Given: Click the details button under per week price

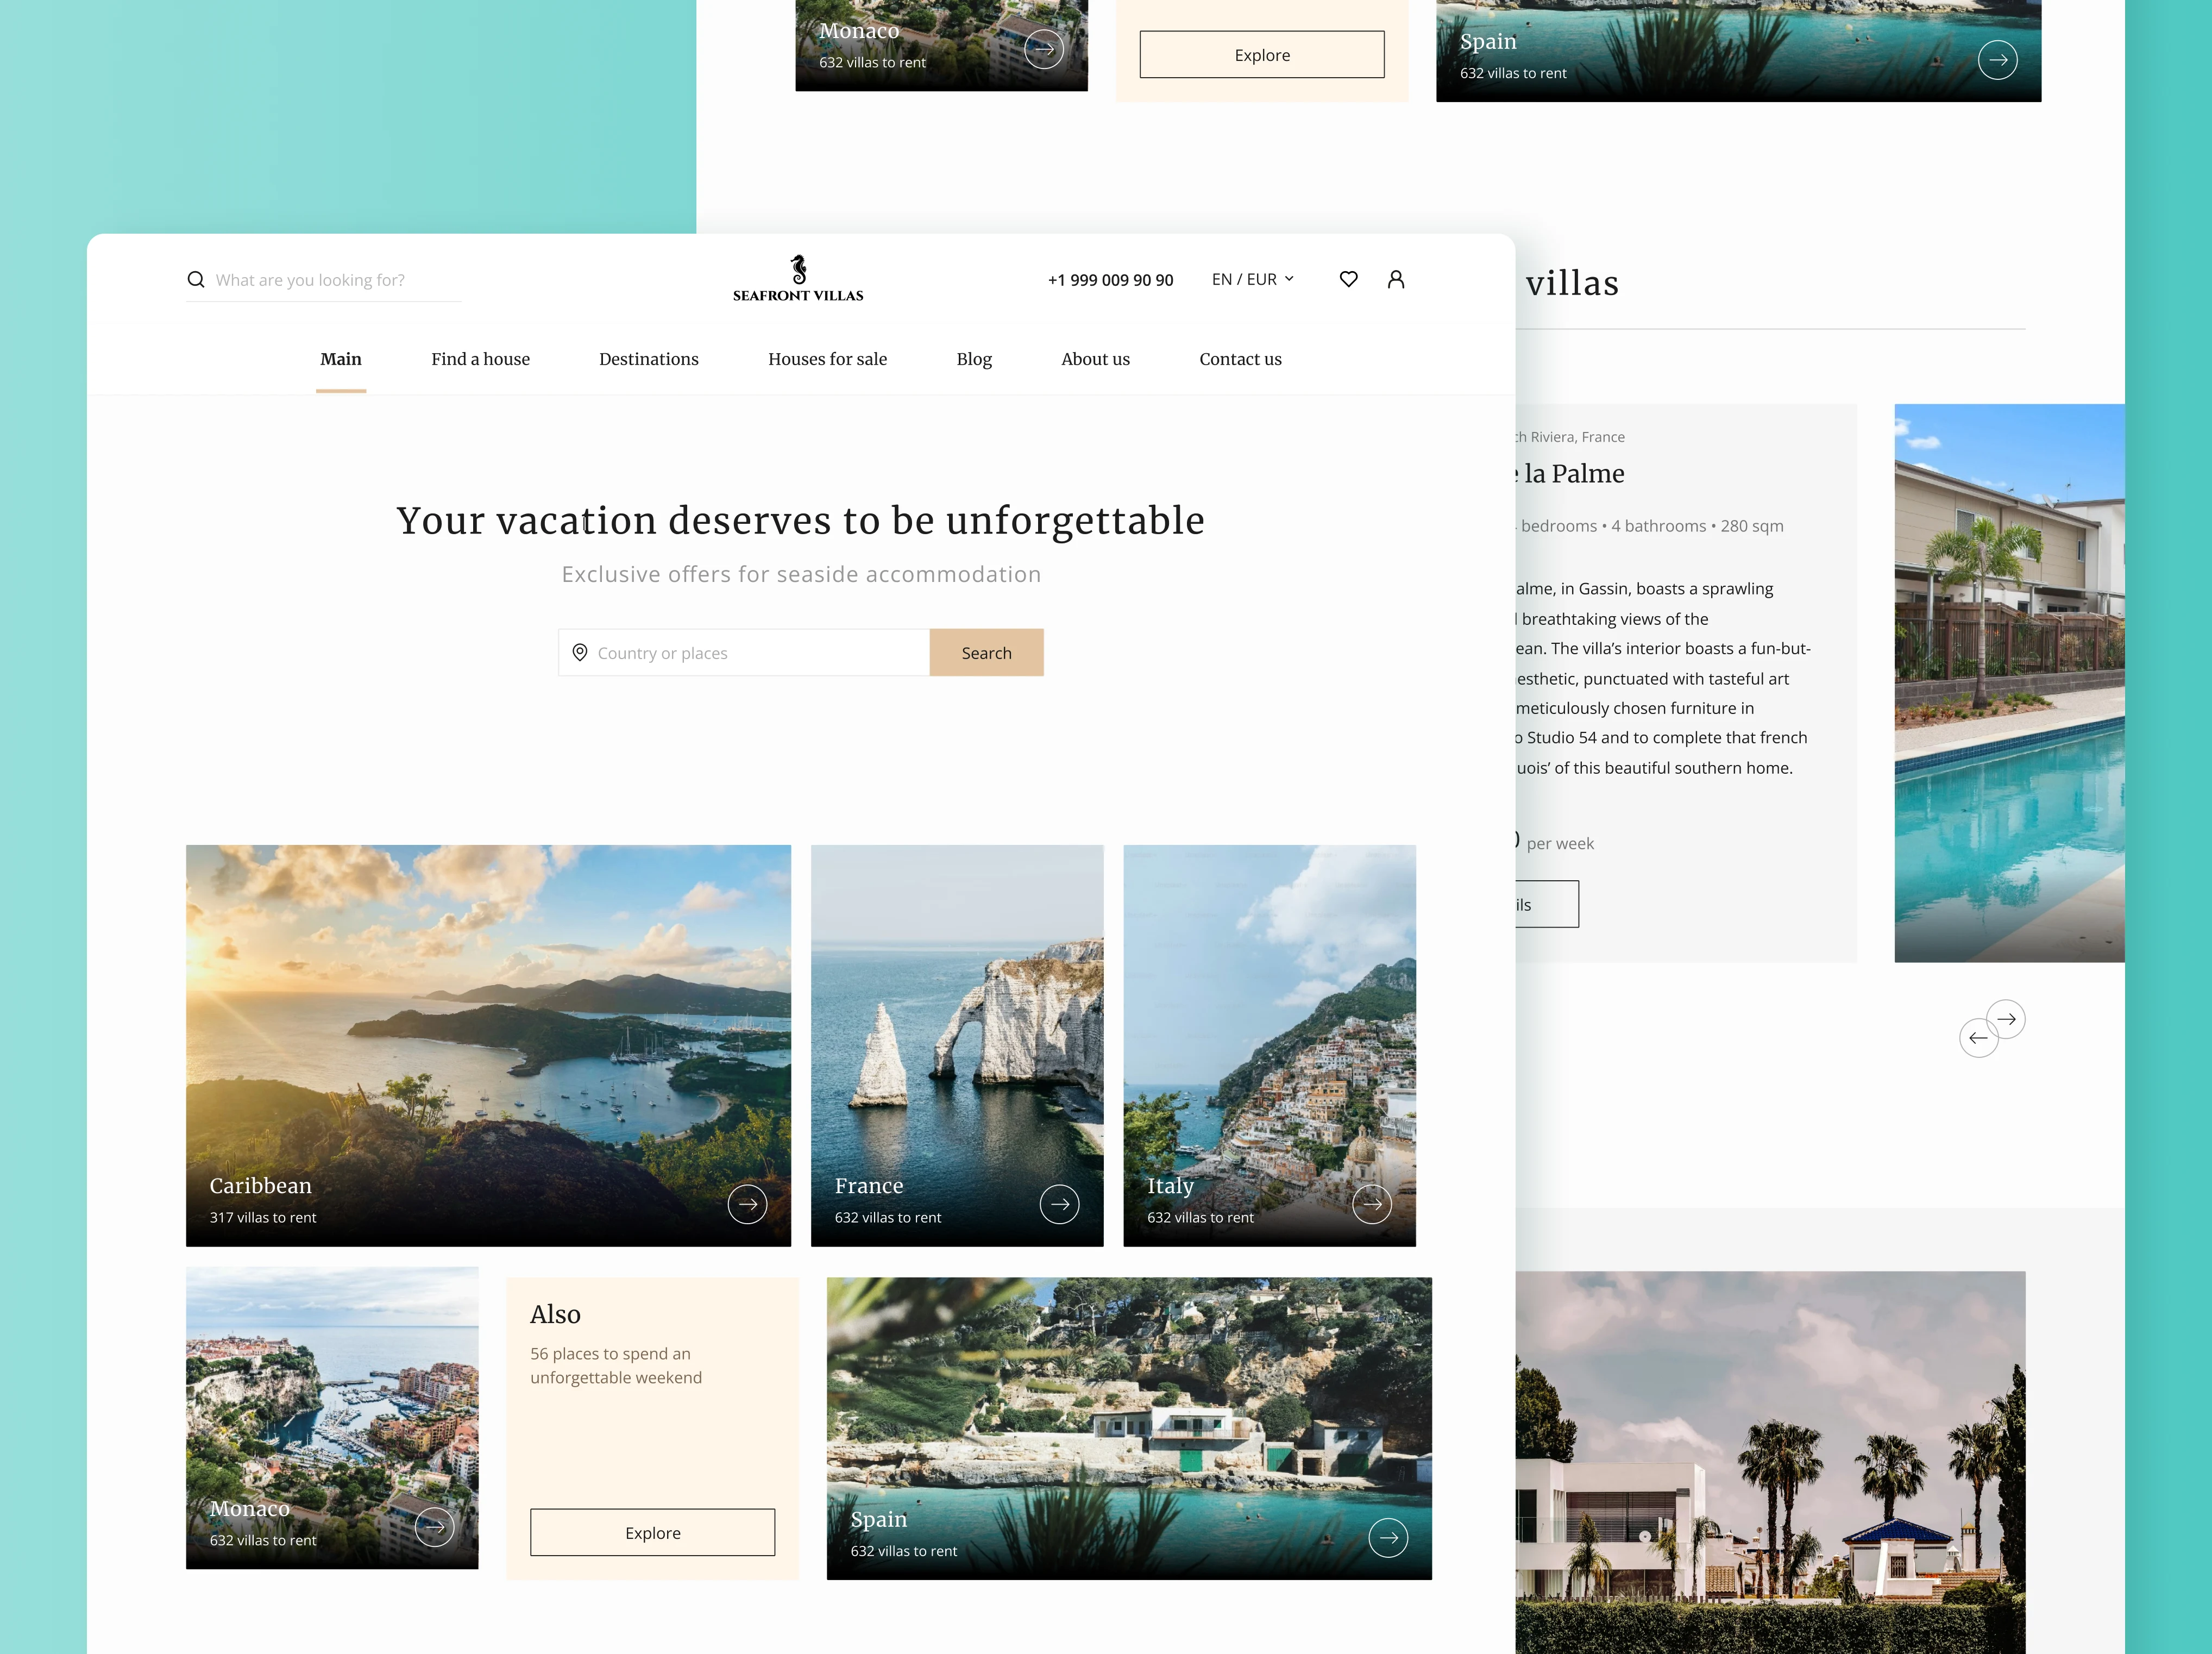Looking at the screenshot, I should pyautogui.click(x=1547, y=904).
